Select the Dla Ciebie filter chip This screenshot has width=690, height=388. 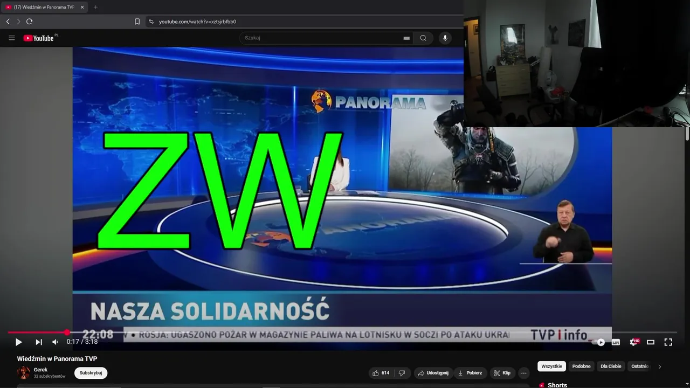tap(611, 366)
